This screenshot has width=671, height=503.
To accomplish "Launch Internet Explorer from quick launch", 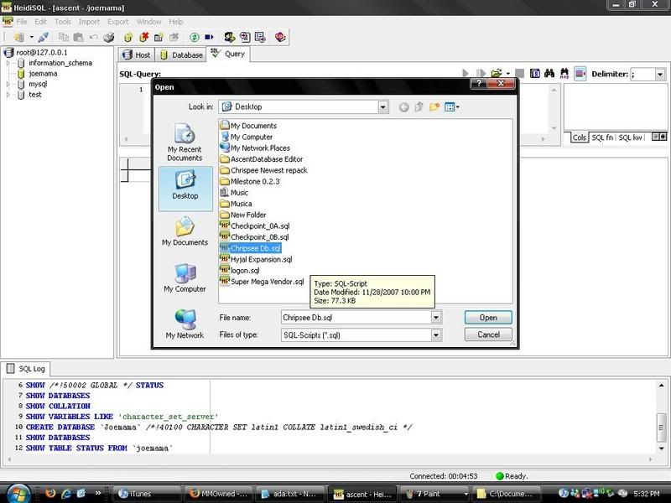I will [66, 493].
